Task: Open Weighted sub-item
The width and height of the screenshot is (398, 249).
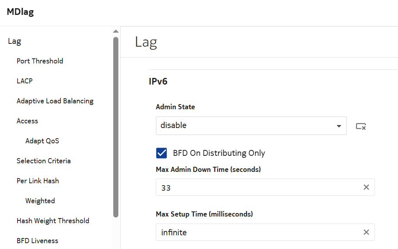Action: tap(40, 201)
